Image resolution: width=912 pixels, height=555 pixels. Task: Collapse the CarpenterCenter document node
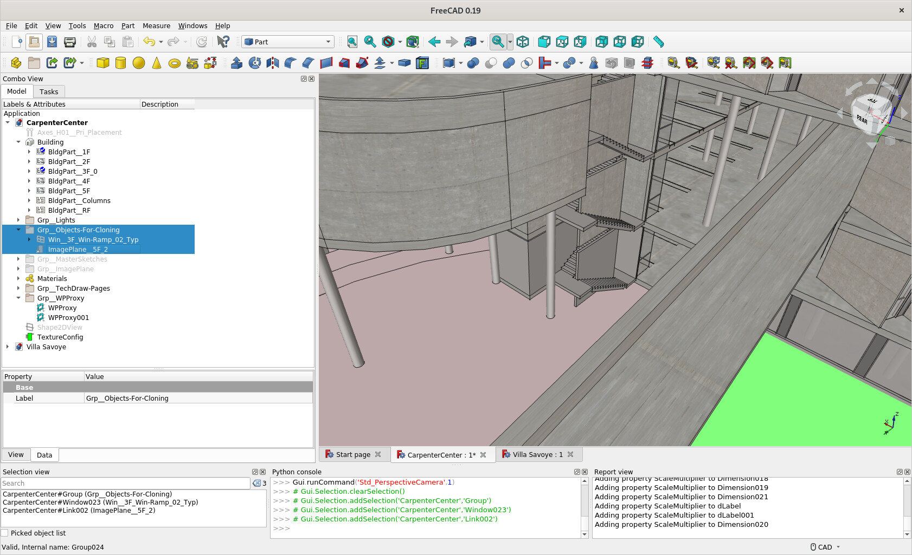coord(8,122)
